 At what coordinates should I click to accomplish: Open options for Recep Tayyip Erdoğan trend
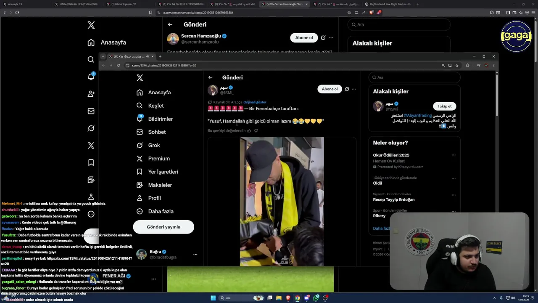click(454, 195)
